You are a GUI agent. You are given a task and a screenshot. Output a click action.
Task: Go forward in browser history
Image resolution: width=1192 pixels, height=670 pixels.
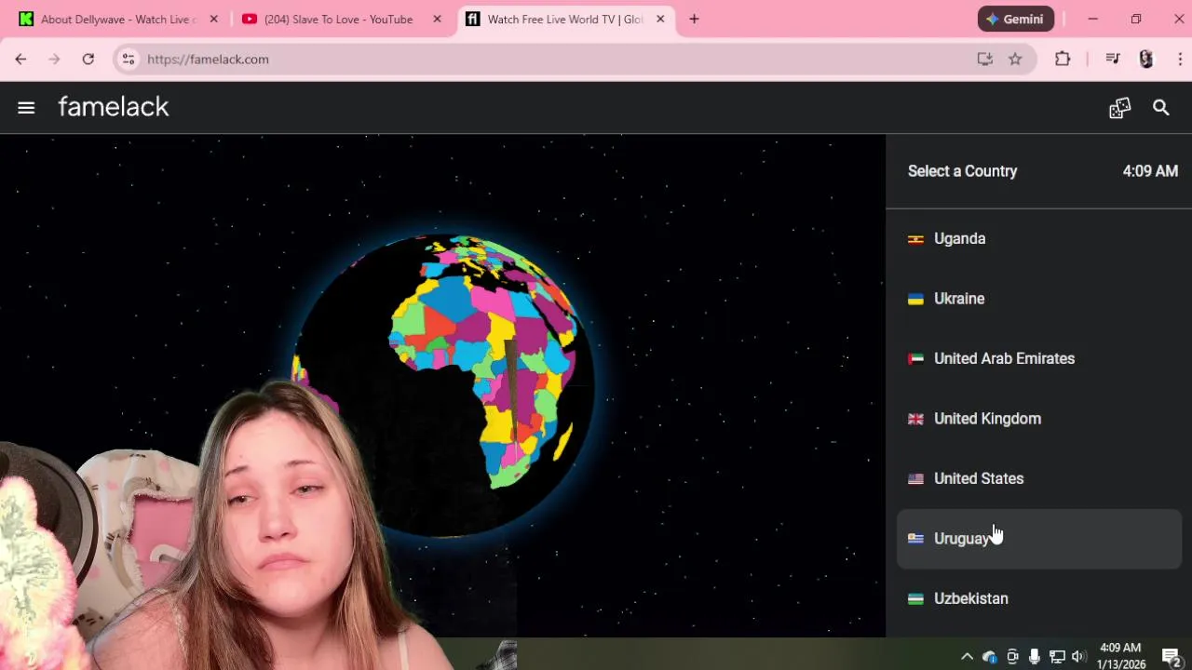click(54, 59)
